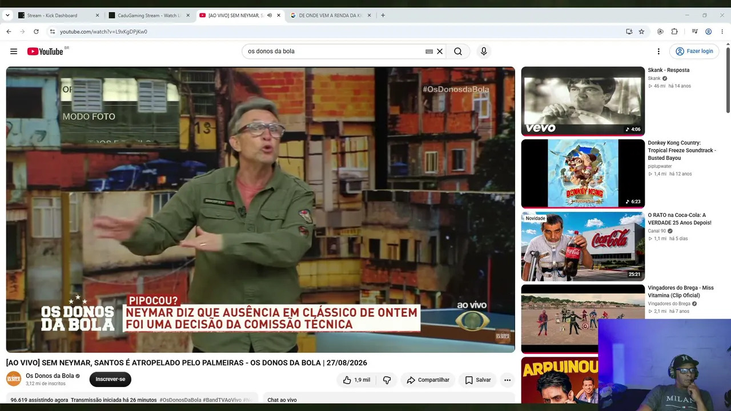Install app icon in address bar
This screenshot has height=411, width=731.
point(629,31)
